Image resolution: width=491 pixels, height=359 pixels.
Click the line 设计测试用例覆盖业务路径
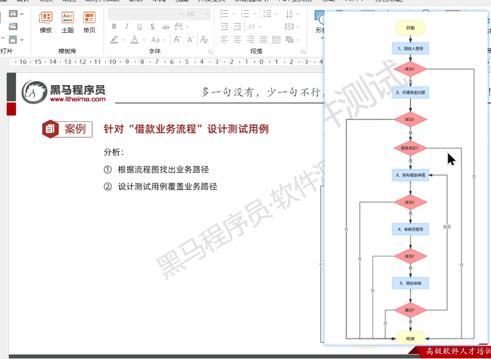pyautogui.click(x=168, y=187)
